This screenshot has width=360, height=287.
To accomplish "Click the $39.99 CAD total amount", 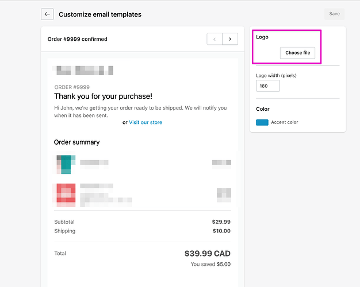I will pos(207,253).
